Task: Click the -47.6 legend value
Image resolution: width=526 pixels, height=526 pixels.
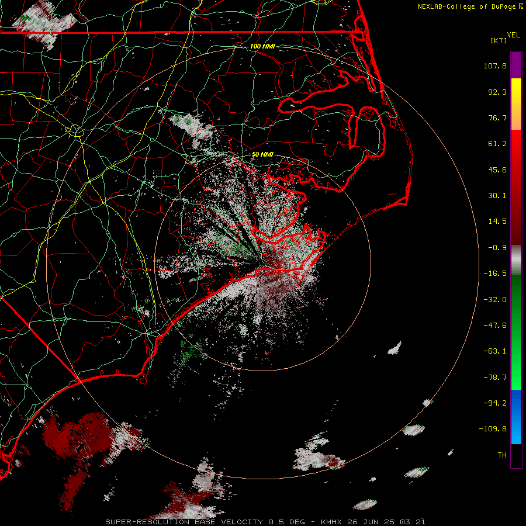Action: pyautogui.click(x=495, y=326)
